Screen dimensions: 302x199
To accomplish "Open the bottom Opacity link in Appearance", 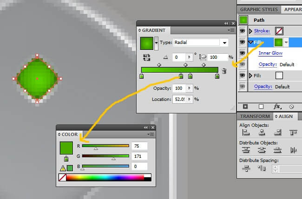I will (x=263, y=87).
